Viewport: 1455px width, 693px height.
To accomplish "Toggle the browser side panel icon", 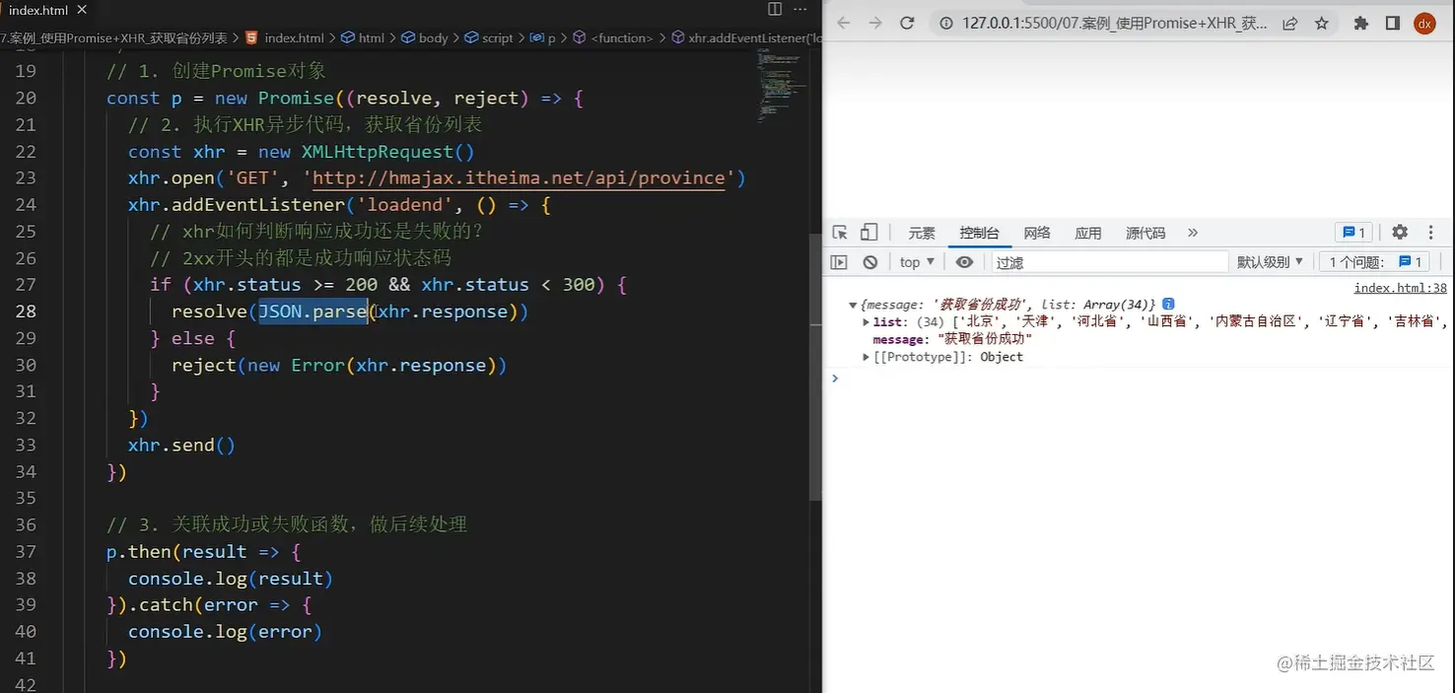I will 1393,23.
